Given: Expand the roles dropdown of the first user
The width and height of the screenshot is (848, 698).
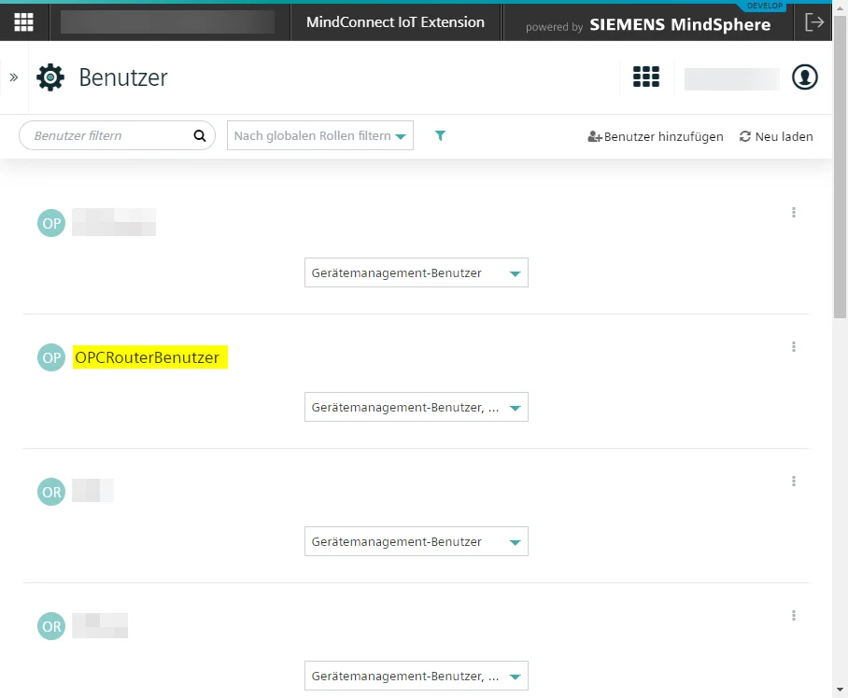Looking at the screenshot, I should click(417, 272).
